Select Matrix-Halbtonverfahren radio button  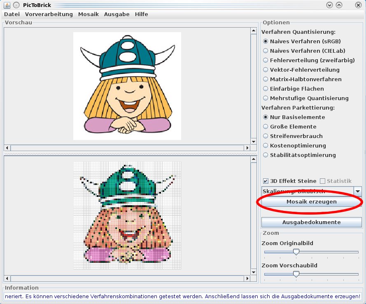pos(302,79)
